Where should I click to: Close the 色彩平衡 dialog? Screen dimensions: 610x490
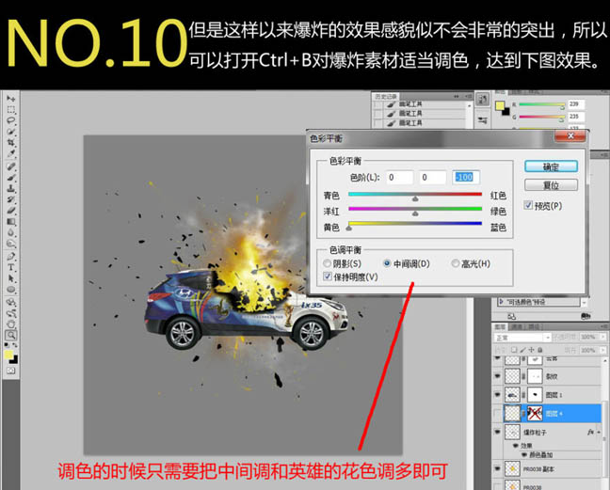pyautogui.click(x=570, y=135)
